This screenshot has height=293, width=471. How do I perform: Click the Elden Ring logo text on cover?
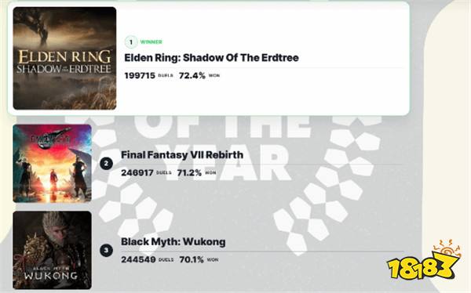64,62
